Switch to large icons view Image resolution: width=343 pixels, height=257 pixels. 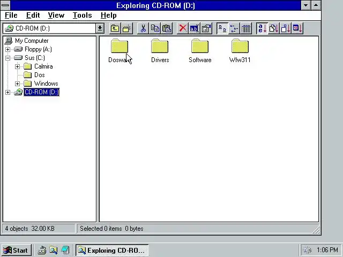pos(222,28)
